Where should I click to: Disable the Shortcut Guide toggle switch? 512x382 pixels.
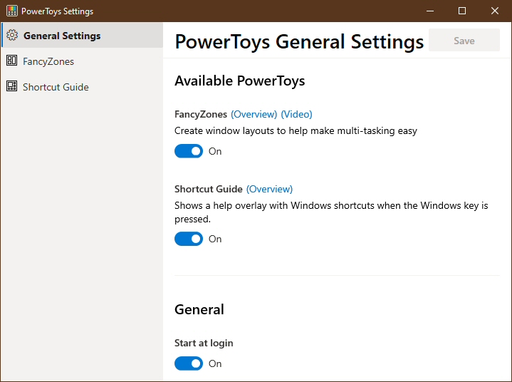click(x=189, y=239)
